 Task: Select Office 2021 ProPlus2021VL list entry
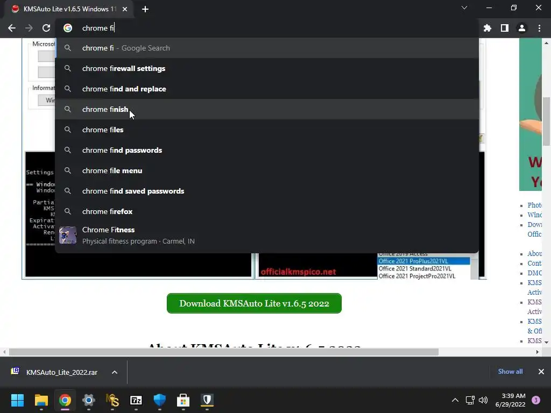click(423, 261)
